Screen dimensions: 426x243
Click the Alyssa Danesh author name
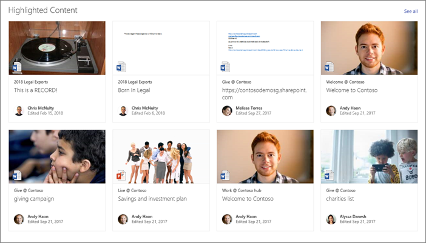(353, 216)
